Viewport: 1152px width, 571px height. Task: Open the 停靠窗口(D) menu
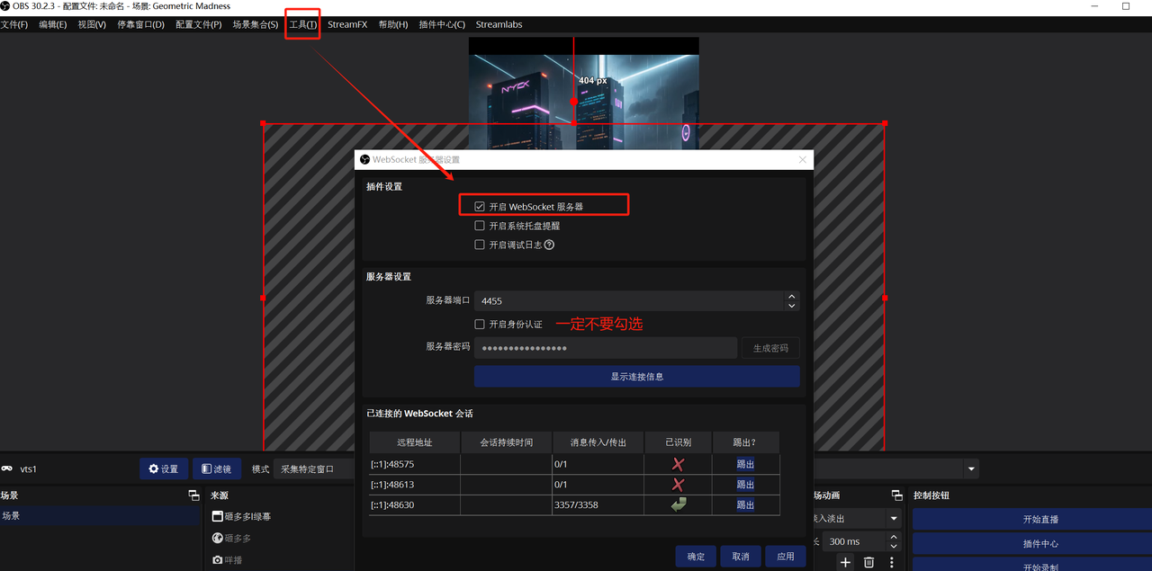point(140,24)
